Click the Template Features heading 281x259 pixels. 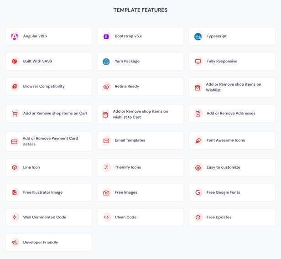click(x=140, y=10)
